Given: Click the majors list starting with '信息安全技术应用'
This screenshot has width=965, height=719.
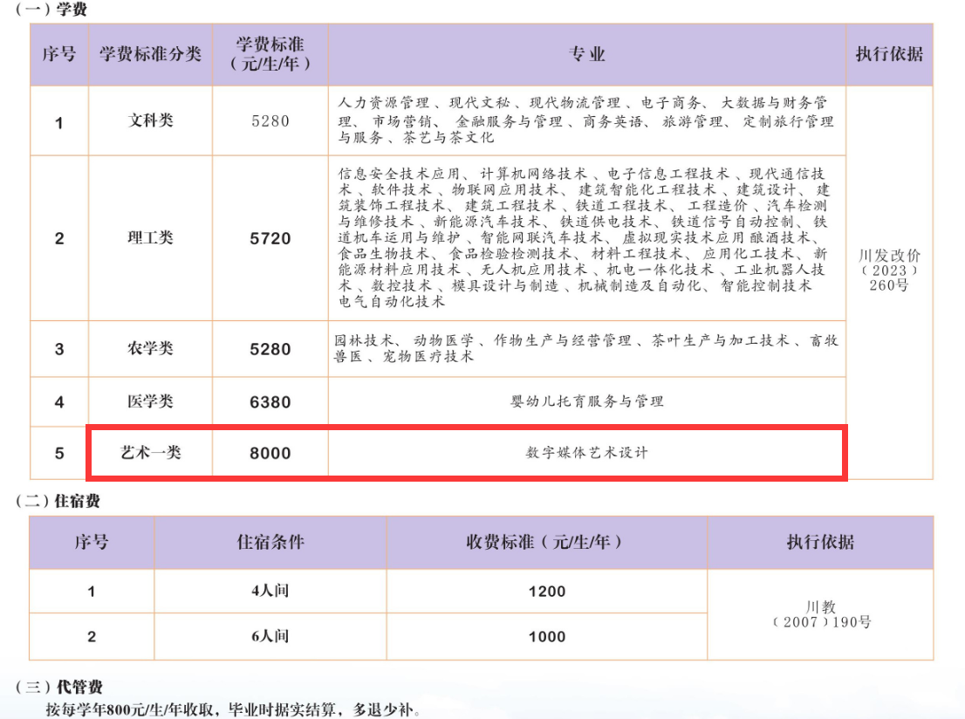Looking at the screenshot, I should (x=584, y=237).
